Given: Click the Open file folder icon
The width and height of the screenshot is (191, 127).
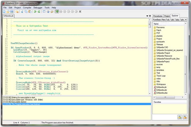Looking at the screenshot, I should (8, 12).
